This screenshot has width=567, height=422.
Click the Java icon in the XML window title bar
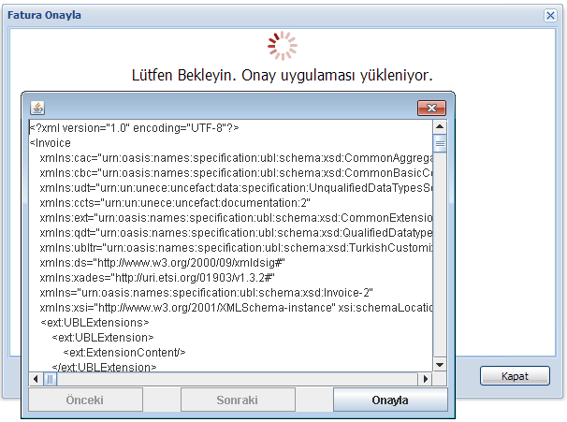tap(37, 107)
